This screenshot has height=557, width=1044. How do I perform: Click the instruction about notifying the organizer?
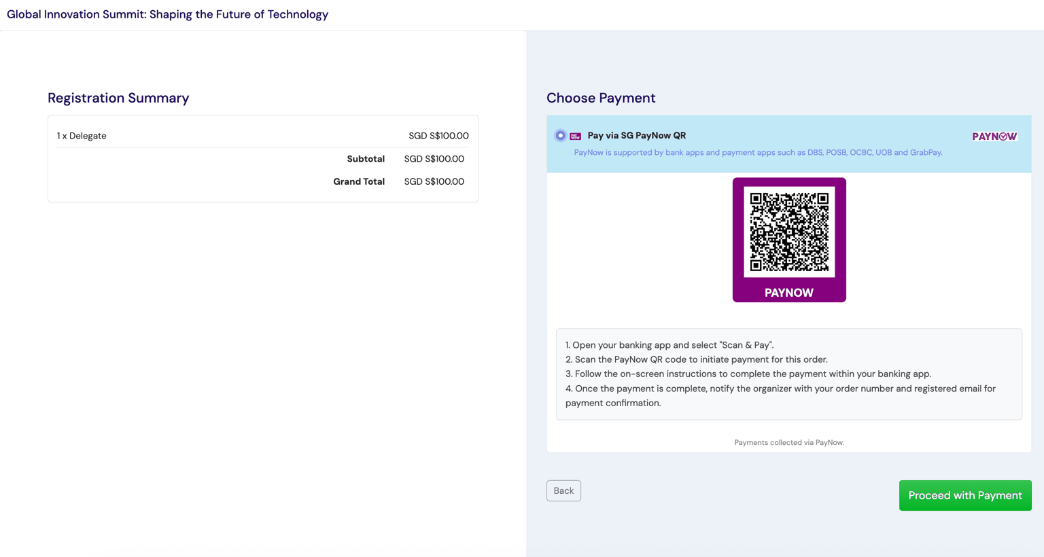[780, 395]
